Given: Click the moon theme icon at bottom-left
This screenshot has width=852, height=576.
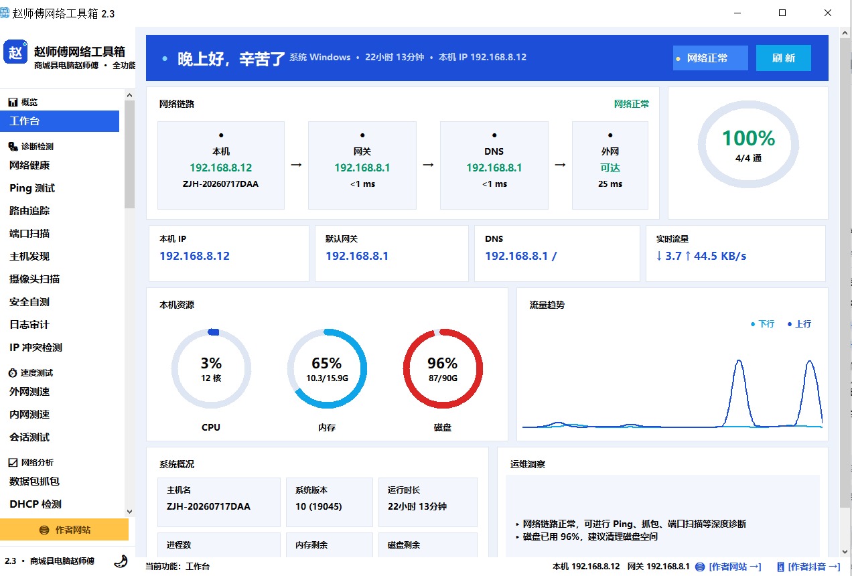Looking at the screenshot, I should click(121, 561).
